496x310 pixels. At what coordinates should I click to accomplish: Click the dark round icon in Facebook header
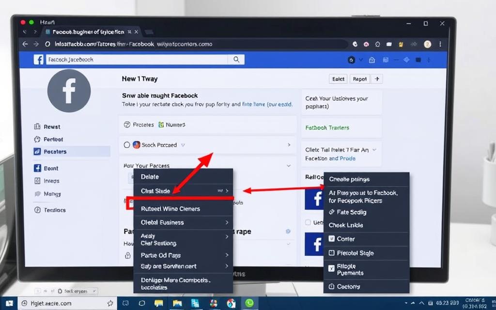[351, 60]
